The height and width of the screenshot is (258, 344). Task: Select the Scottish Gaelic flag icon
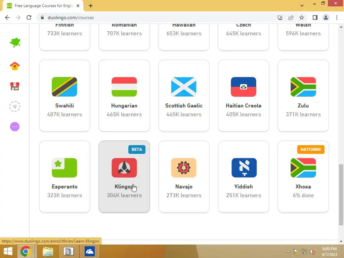[184, 87]
